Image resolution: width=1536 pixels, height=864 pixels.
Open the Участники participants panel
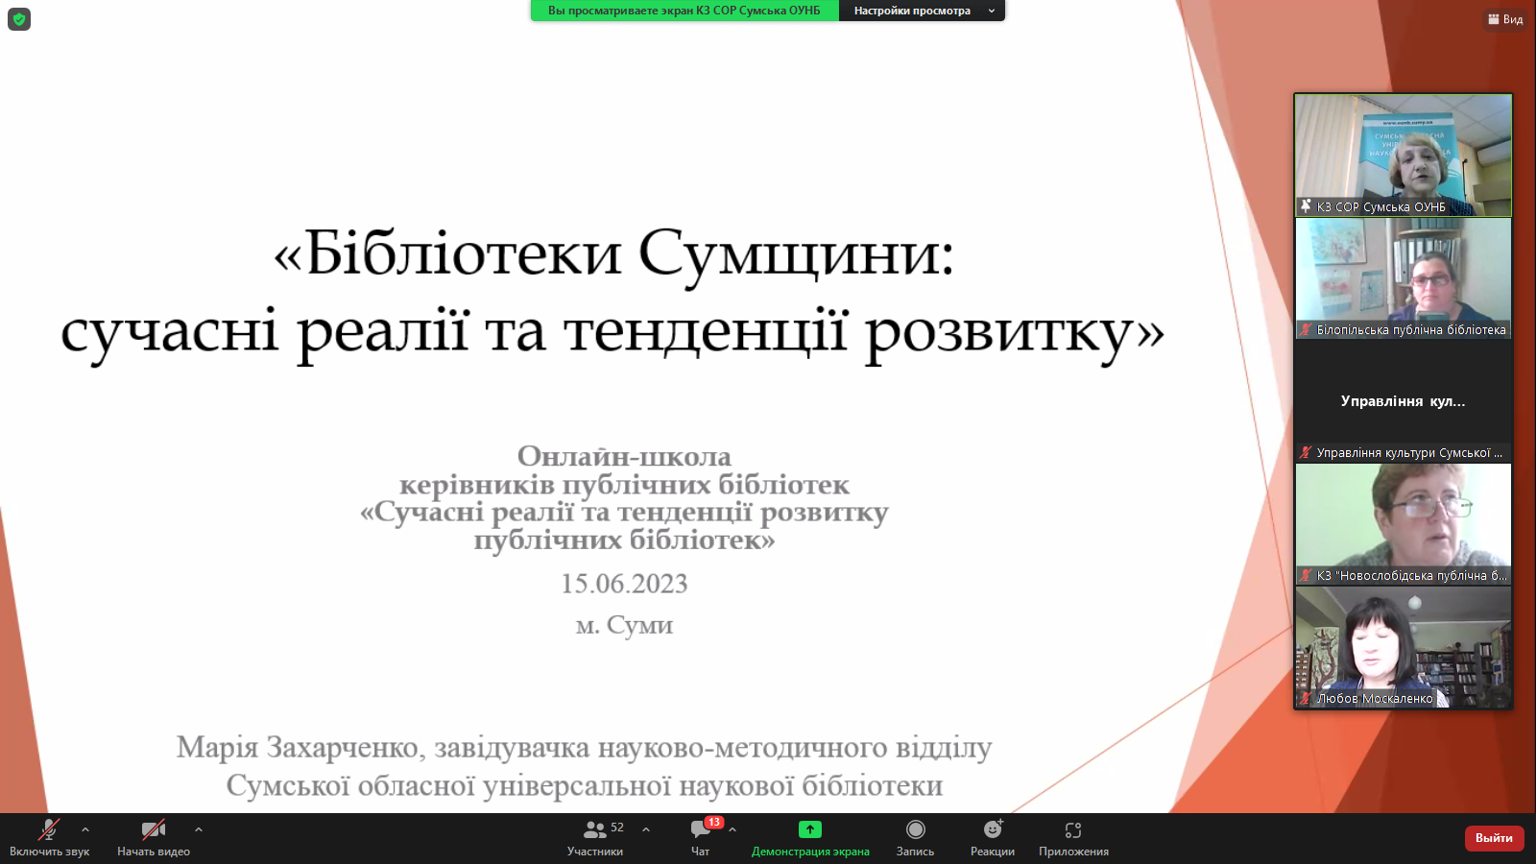(595, 837)
